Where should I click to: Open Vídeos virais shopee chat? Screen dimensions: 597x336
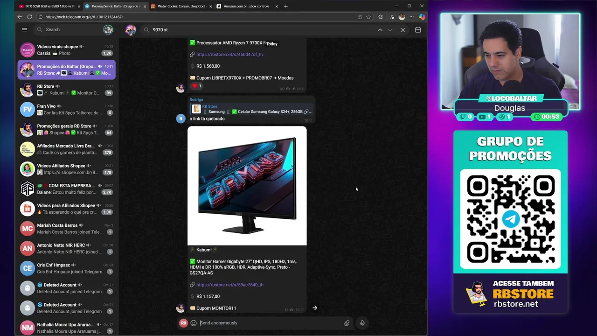[x=67, y=50]
